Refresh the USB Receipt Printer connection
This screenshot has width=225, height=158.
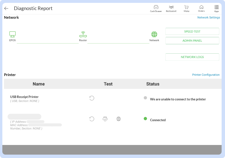click(92, 98)
